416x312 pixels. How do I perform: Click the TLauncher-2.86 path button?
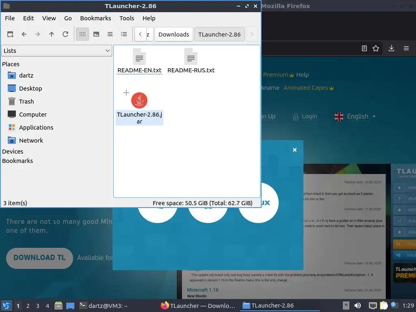[x=219, y=34]
